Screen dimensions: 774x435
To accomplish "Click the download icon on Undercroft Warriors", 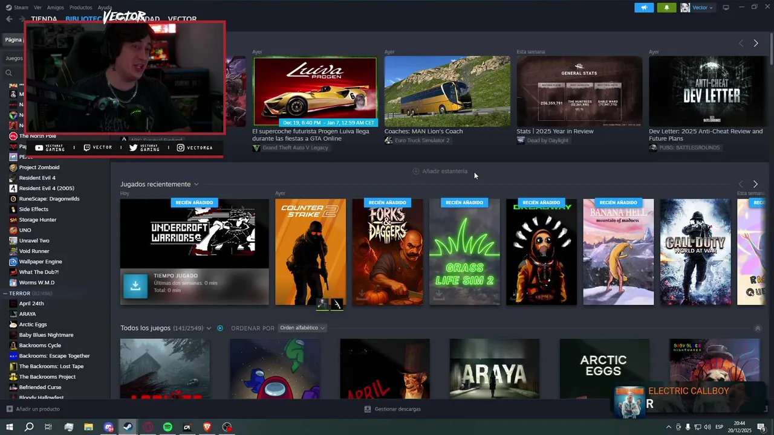I will 135,286.
